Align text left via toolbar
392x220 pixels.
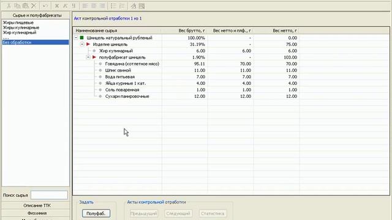tap(85, 5)
